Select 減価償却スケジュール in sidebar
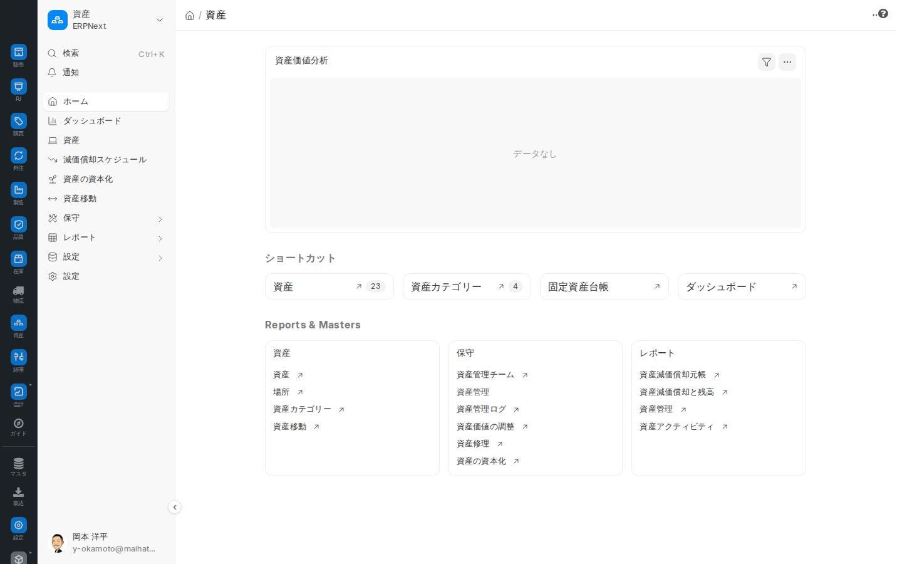Screen dimensions: 902x564 106,160
